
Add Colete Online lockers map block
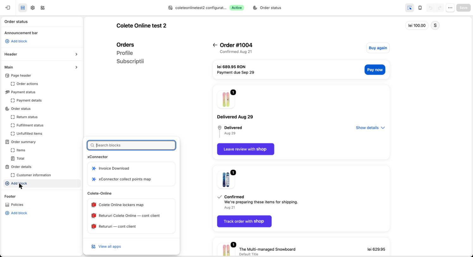[131, 205]
